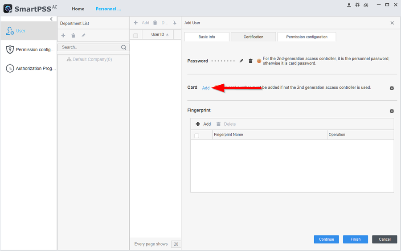This screenshot has width=401, height=251.
Task: Switch to the Basic Info tab
Action: tap(207, 37)
